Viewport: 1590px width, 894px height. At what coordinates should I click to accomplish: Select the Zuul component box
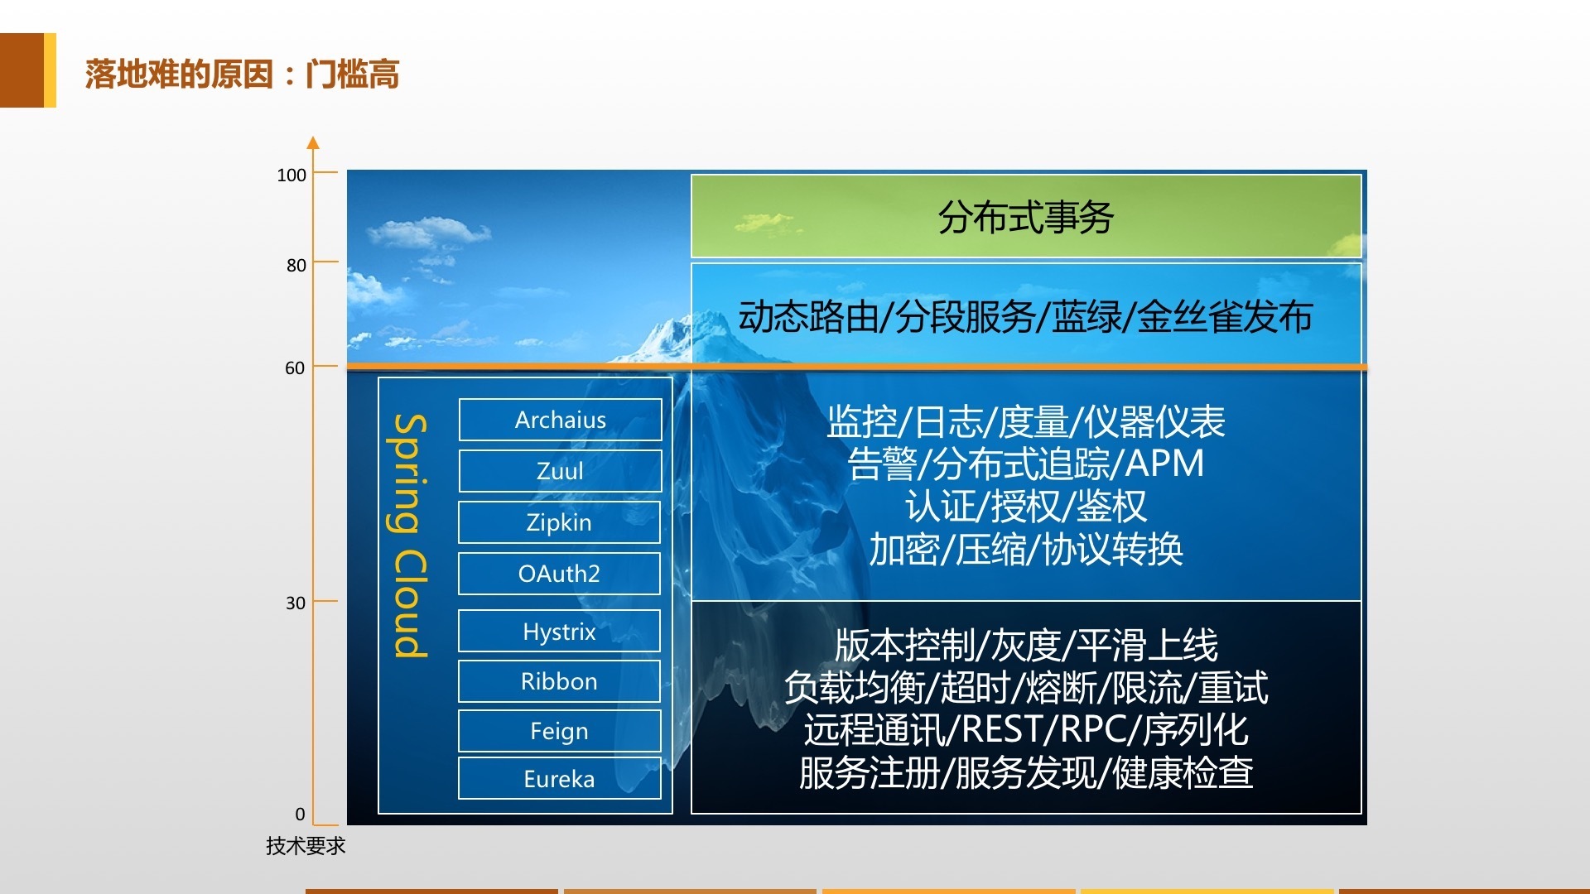(x=561, y=471)
